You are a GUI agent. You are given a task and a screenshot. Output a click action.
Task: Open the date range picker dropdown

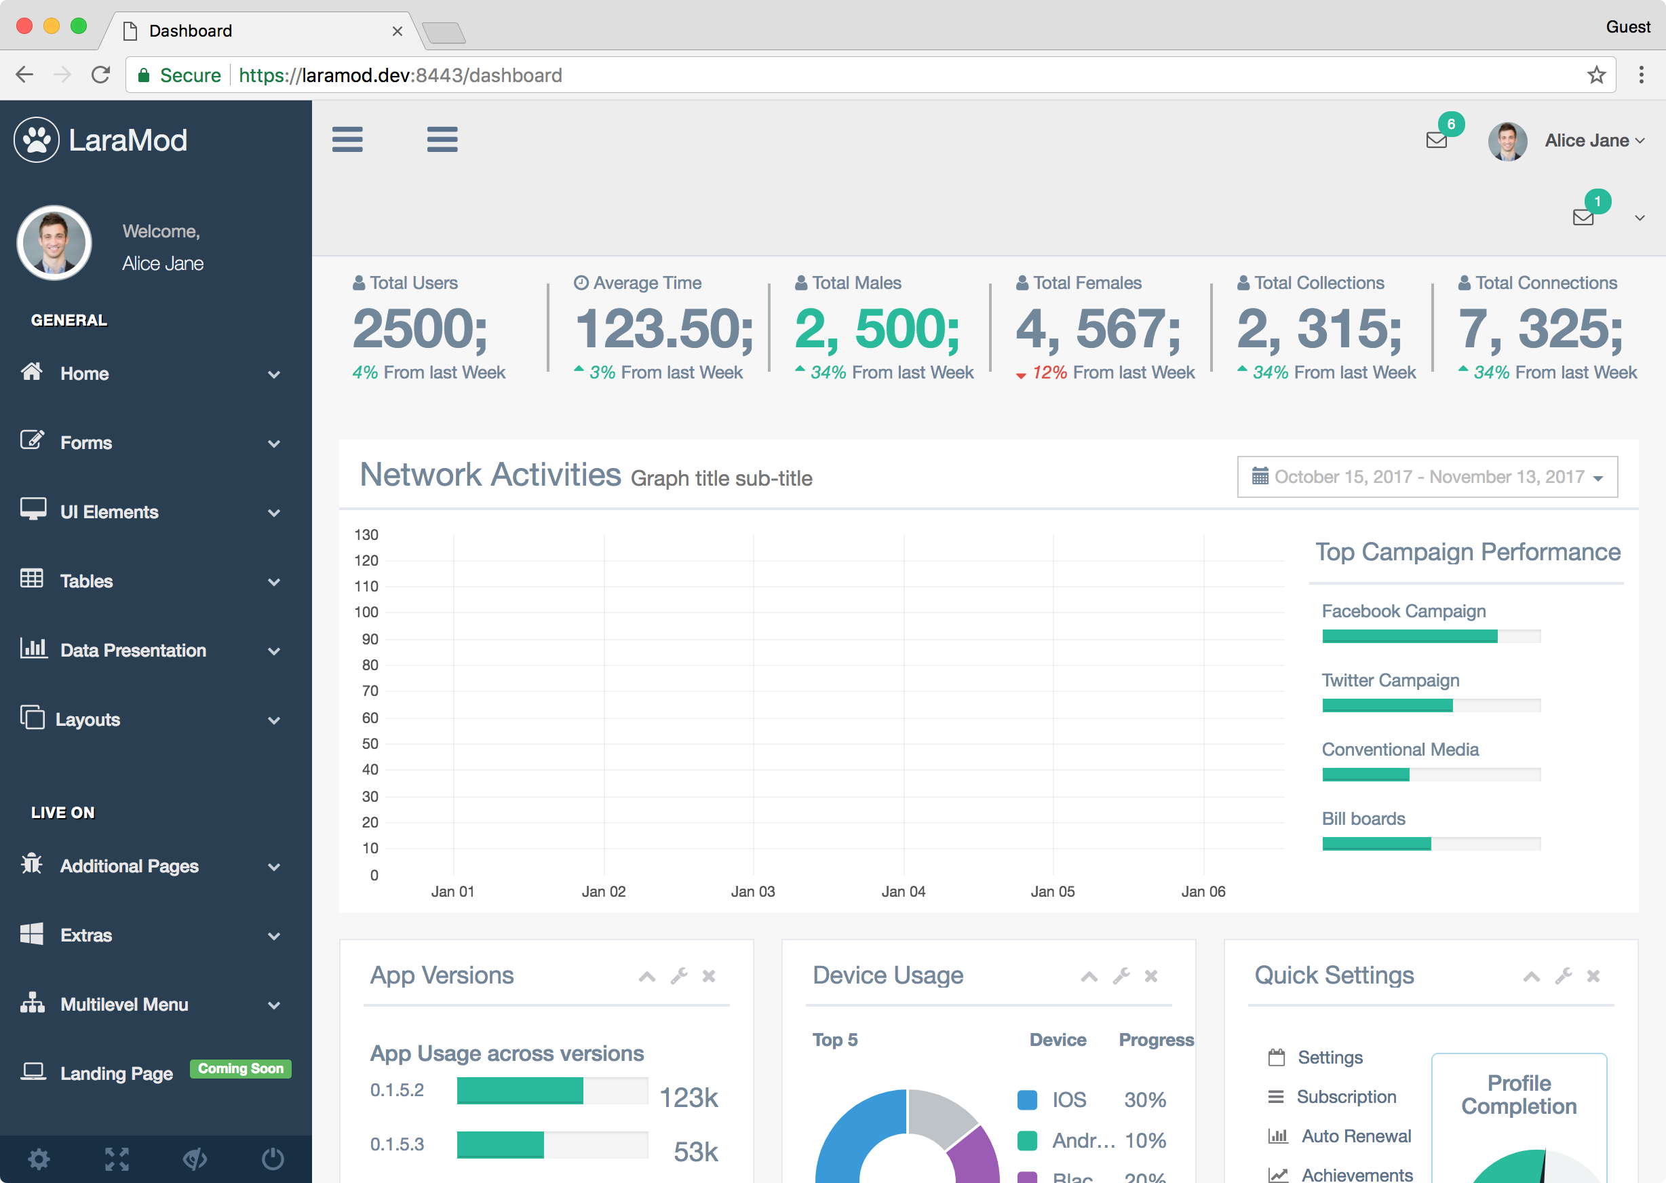pos(1427,476)
